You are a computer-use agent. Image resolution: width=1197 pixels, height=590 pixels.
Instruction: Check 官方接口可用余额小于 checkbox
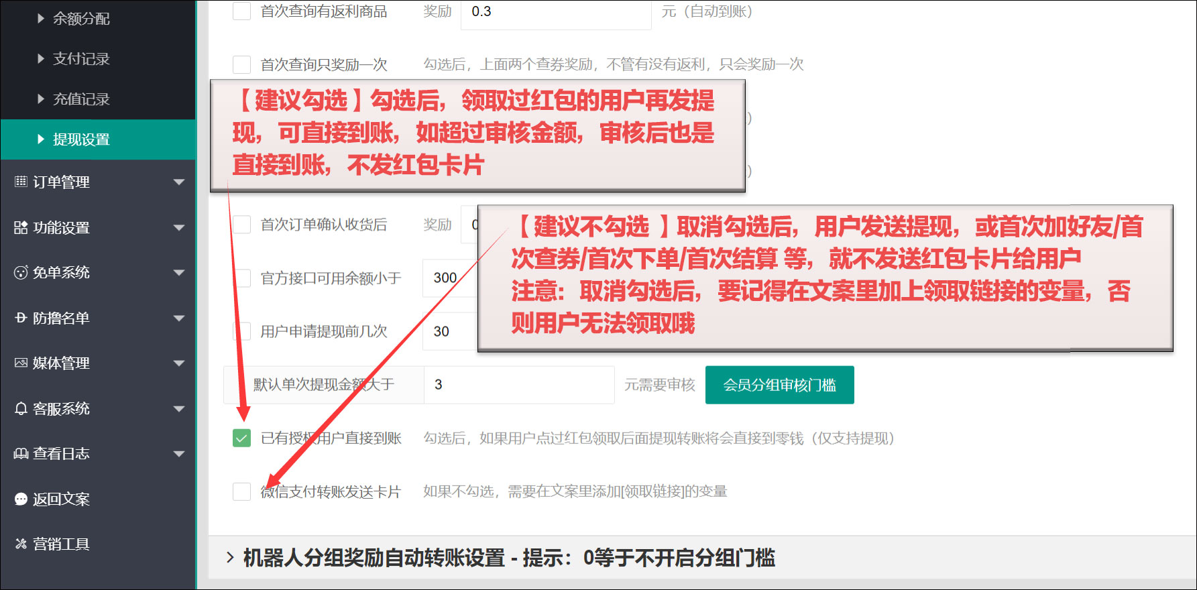point(241,278)
